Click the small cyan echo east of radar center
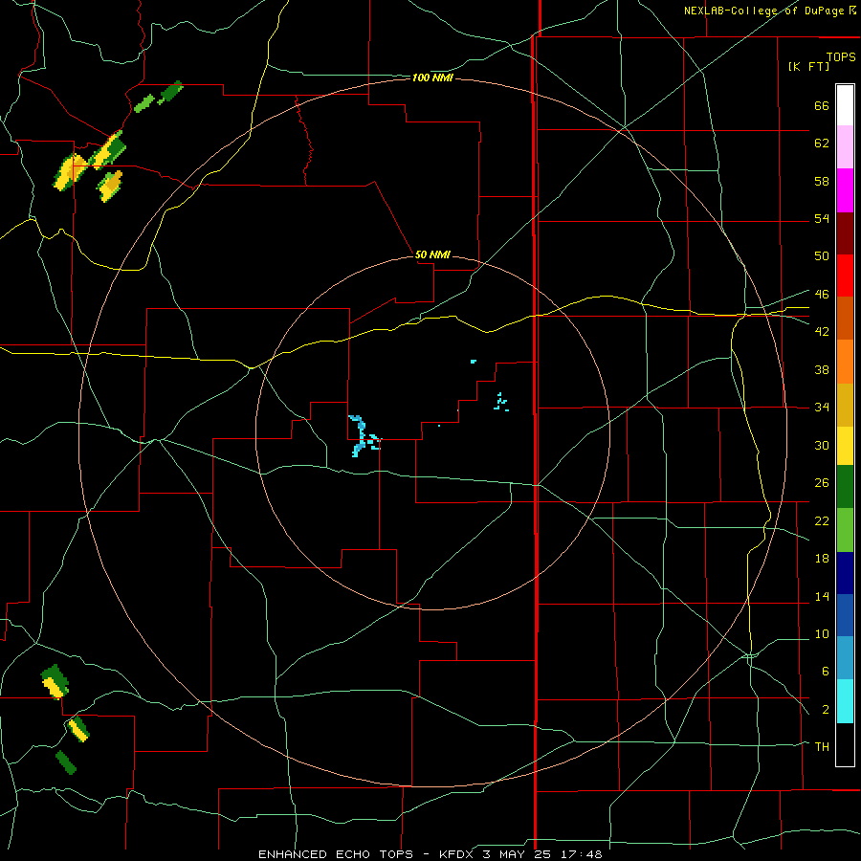The height and width of the screenshot is (861, 861). [500, 402]
